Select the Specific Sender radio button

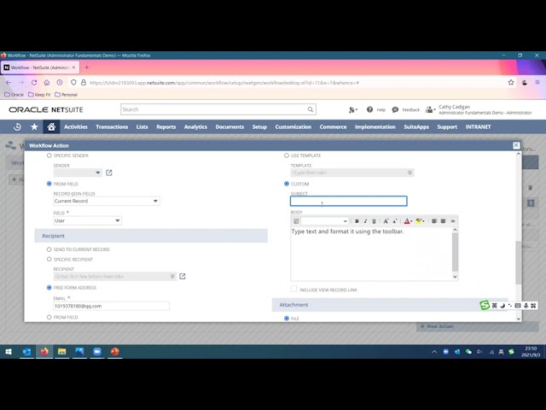49,155
